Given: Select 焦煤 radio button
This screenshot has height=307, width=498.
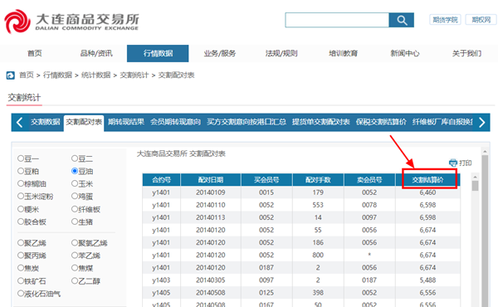Looking at the screenshot, I should click(x=75, y=268).
